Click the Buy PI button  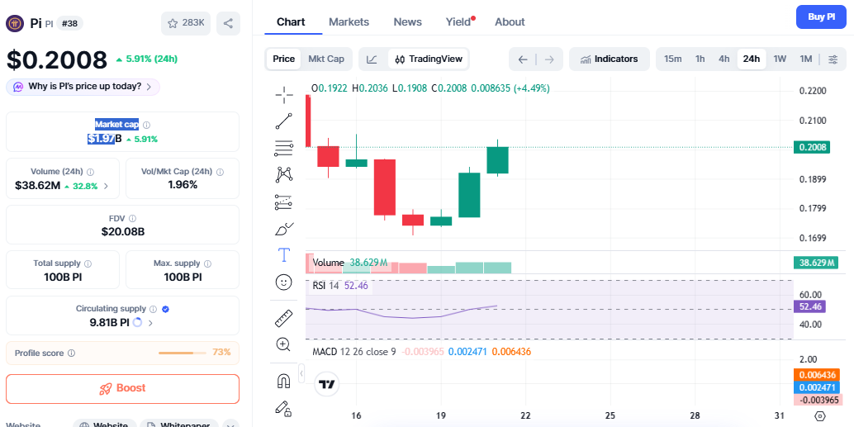[x=820, y=17]
